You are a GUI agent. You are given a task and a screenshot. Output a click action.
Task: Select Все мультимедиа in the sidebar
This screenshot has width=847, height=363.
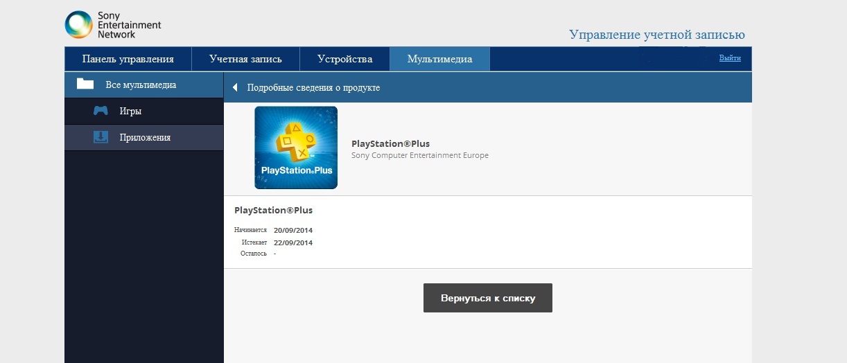144,85
